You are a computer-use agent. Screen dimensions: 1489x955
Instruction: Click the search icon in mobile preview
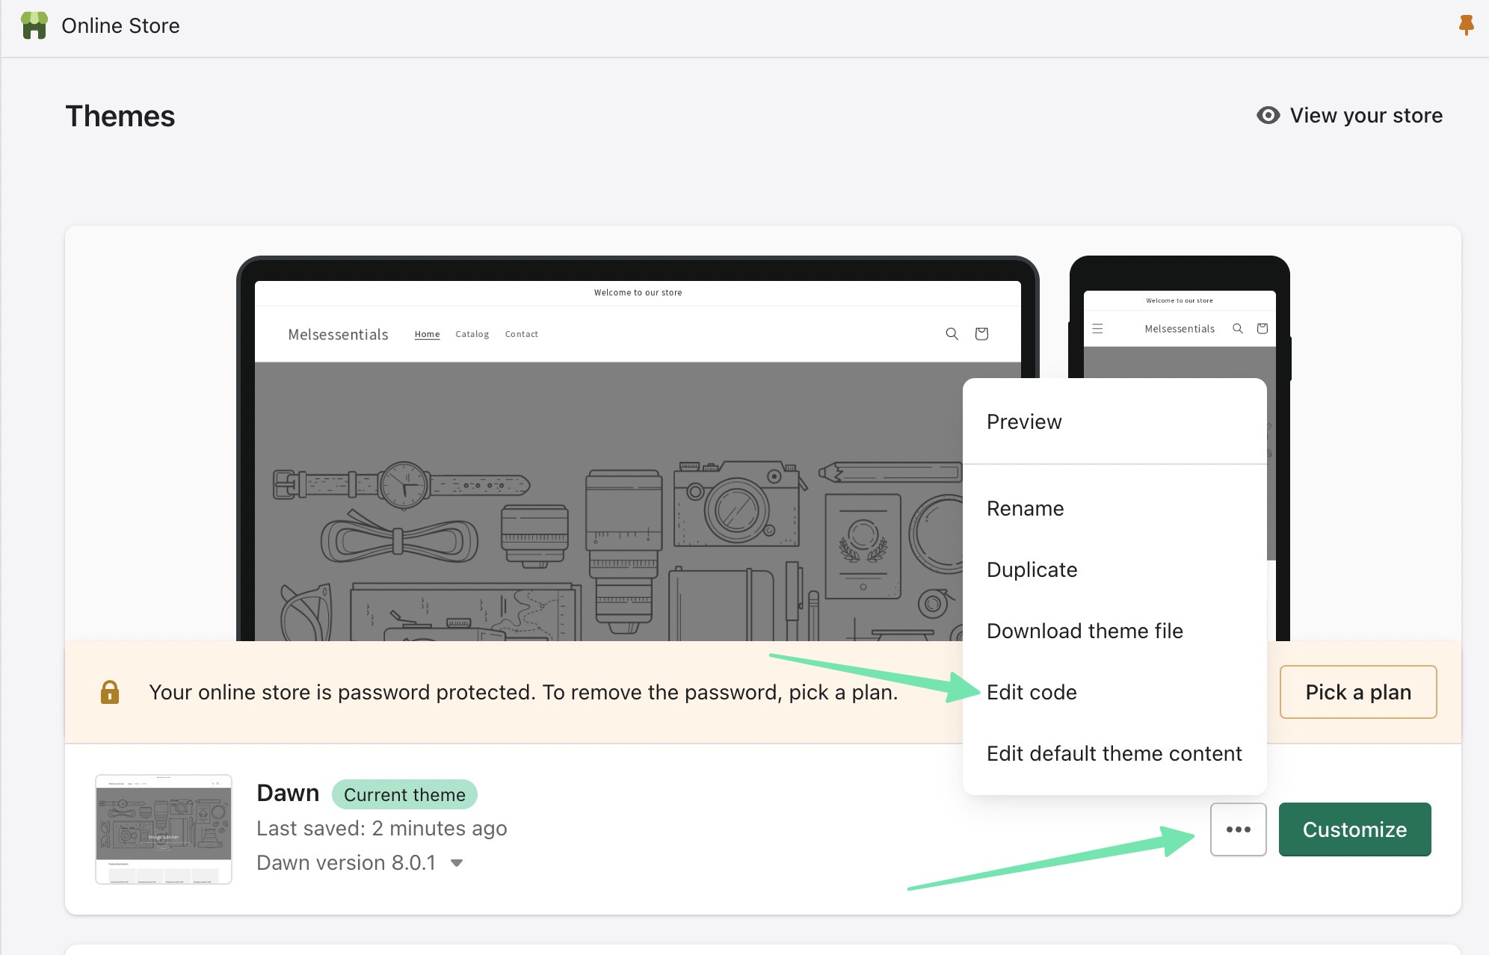[x=1238, y=329]
